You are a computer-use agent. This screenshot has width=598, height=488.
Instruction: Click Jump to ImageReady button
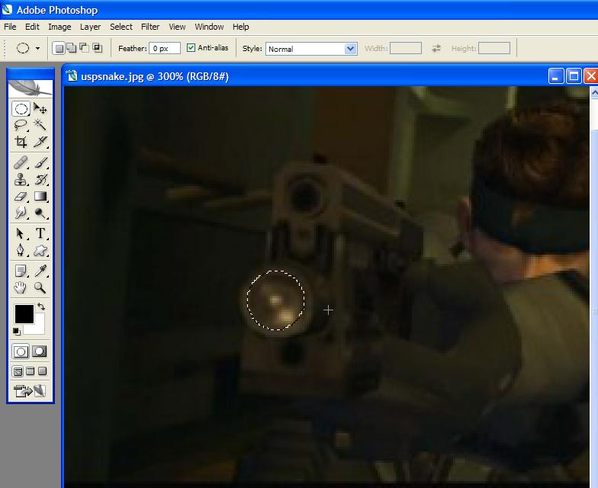[31, 391]
